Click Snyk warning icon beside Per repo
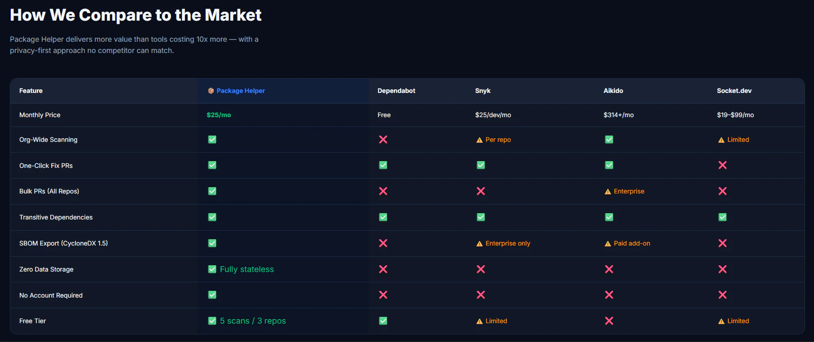814x342 pixels. point(480,140)
